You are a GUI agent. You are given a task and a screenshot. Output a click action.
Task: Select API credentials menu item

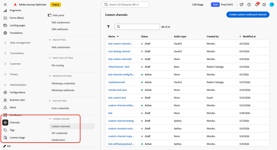pos(59,133)
